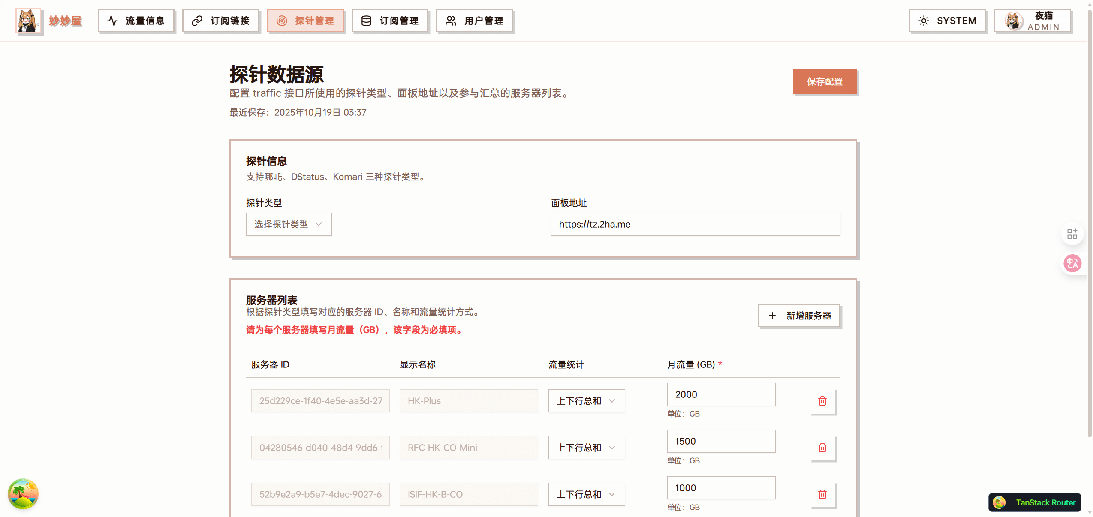Remove the ISIF-HK-B-CO row using trash icon
The width and height of the screenshot is (1093, 517).
[822, 494]
